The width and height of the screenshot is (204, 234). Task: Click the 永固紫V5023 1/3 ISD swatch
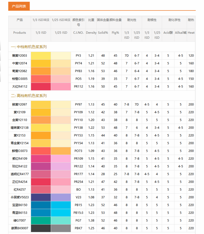coord(41,197)
